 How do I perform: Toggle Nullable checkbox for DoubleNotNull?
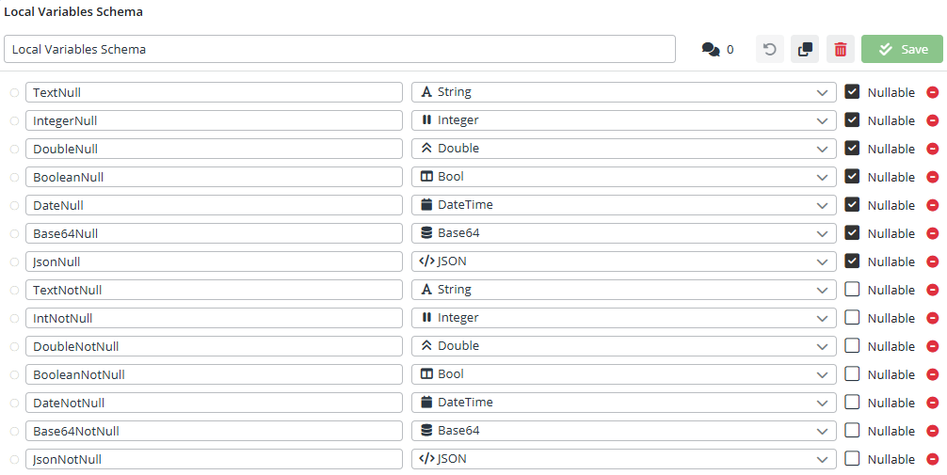852,346
